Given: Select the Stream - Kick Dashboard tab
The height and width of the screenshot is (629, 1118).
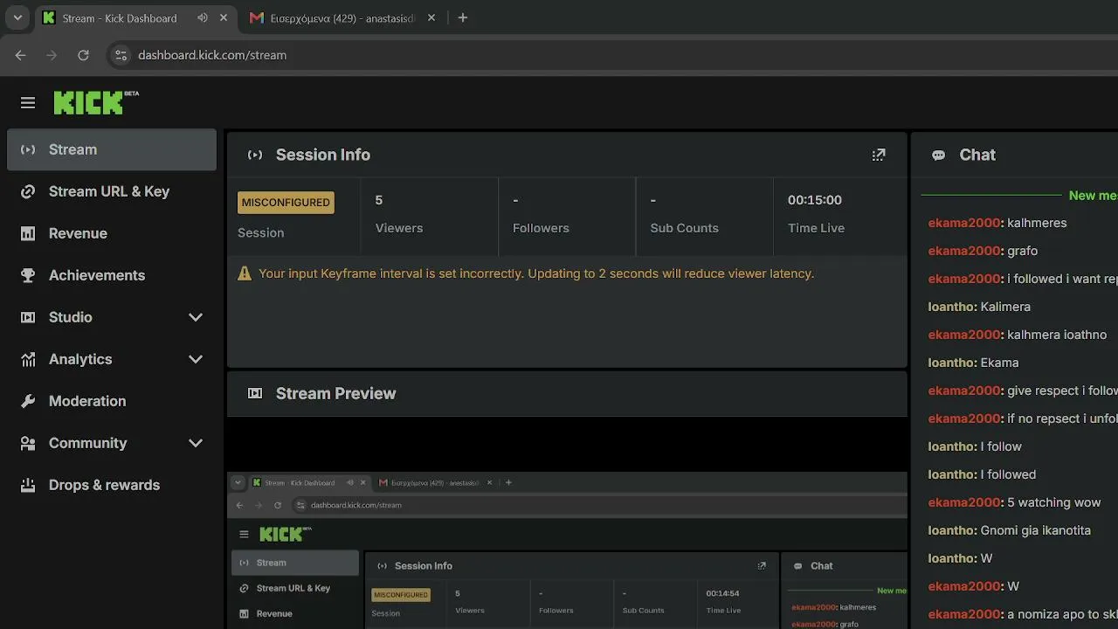Looking at the screenshot, I should tap(135, 17).
